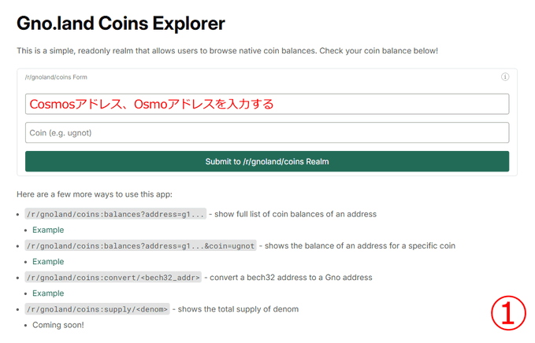Focus the address input field
Screen dimensions: 535x343
point(267,104)
